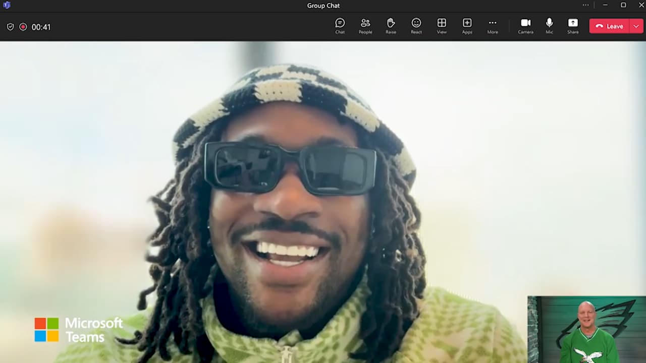
Task: Expand the Leave options arrow
Action: (x=636, y=26)
